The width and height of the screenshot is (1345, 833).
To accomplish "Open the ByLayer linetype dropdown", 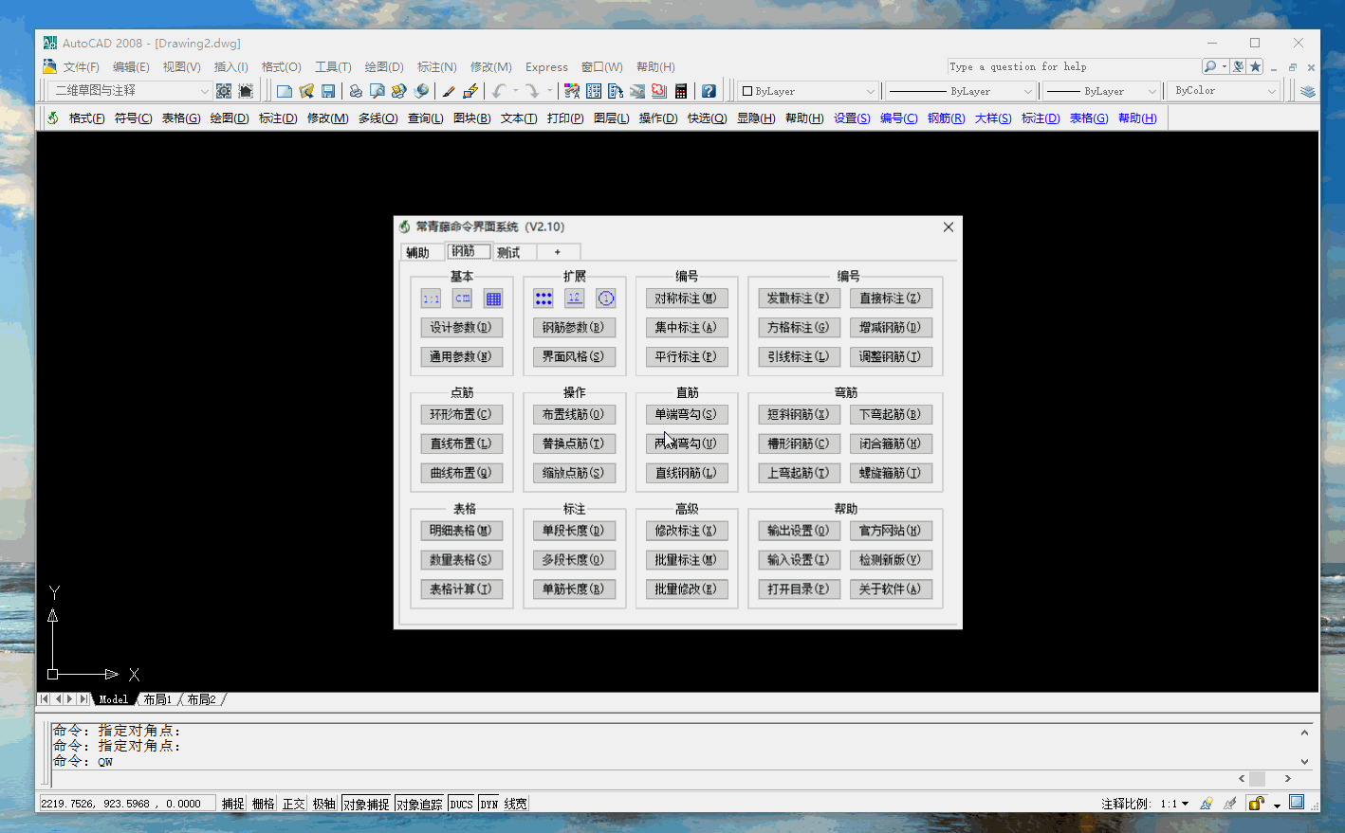I will [x=1027, y=91].
